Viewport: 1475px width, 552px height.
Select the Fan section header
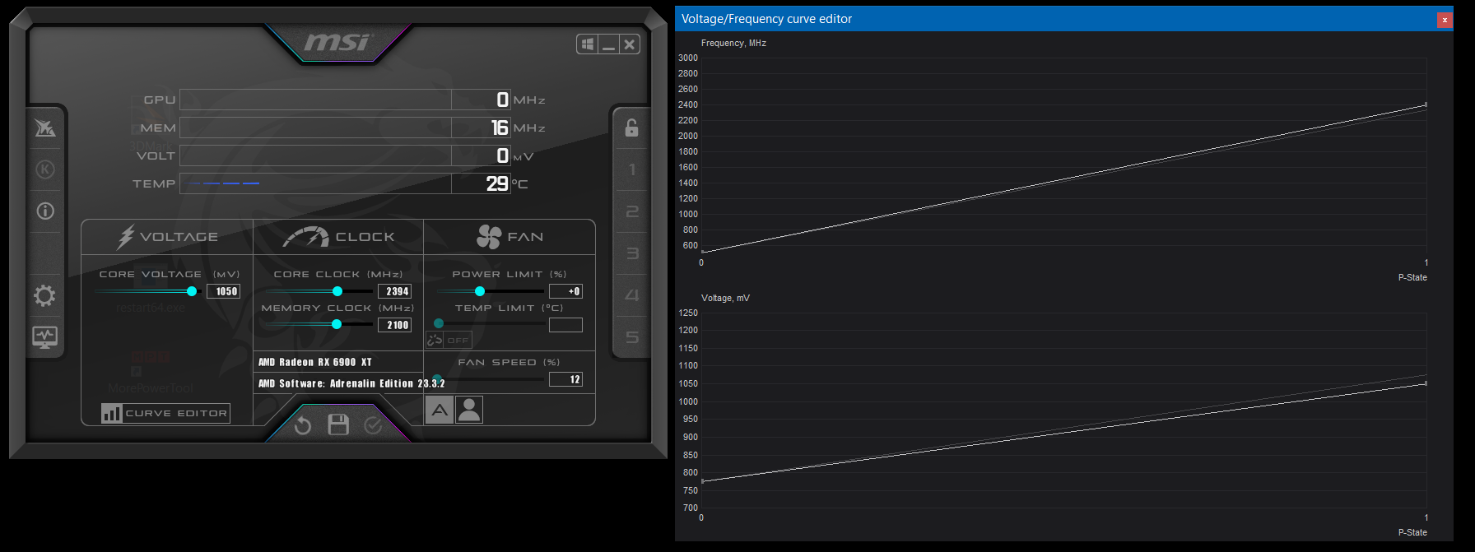tap(510, 237)
